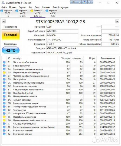Select disk K: L: tab
Viewport: 121px width, 146px height.
point(53,13)
